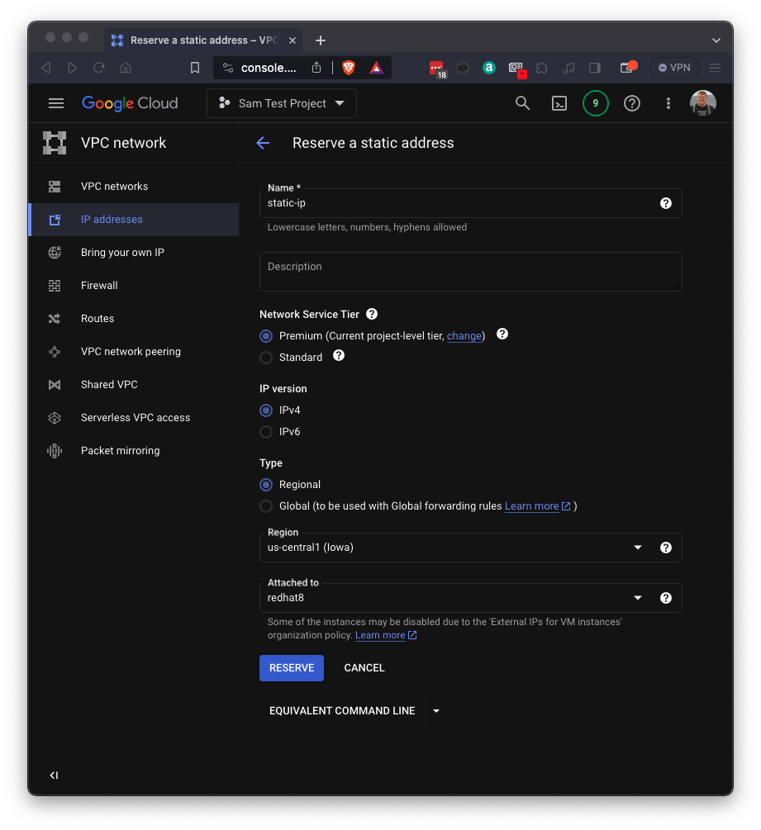Open a new browser tab with plus
761x830 pixels.
[x=321, y=40]
